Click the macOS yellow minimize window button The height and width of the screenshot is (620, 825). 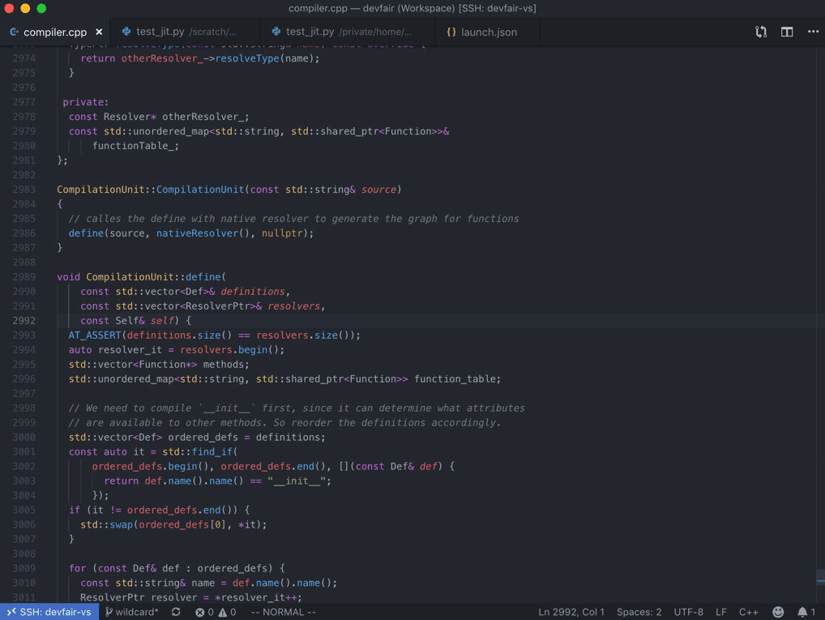[25, 8]
